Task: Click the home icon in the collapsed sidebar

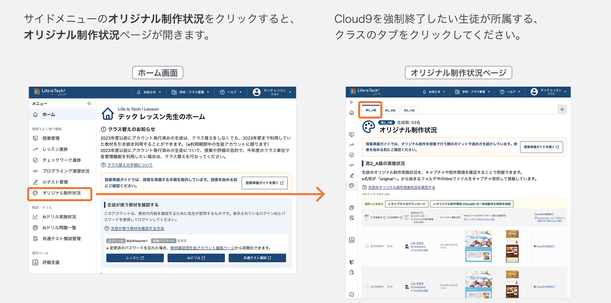Action: tap(351, 113)
